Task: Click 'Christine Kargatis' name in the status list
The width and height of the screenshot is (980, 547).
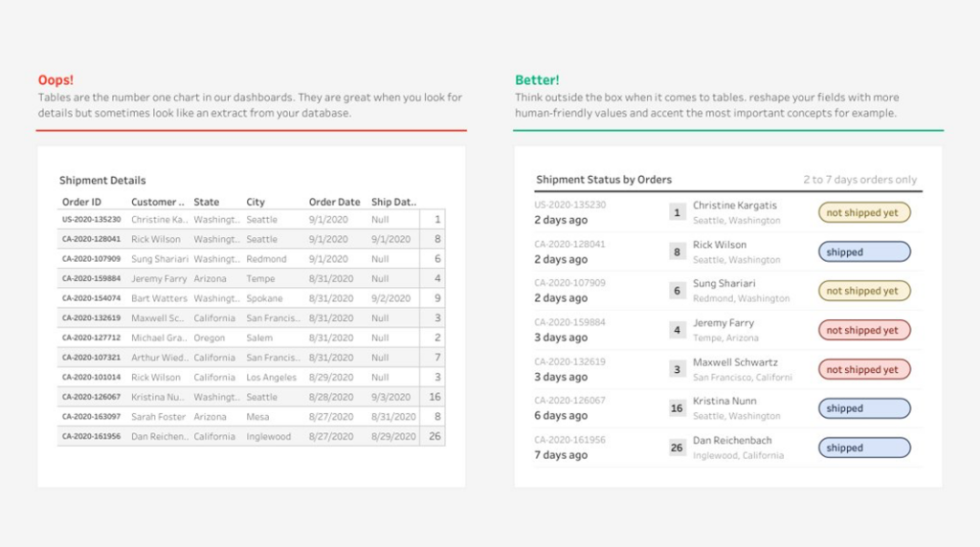Action: (734, 205)
